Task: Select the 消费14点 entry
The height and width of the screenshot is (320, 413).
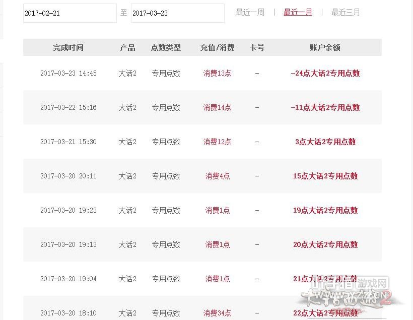Action: click(x=217, y=107)
